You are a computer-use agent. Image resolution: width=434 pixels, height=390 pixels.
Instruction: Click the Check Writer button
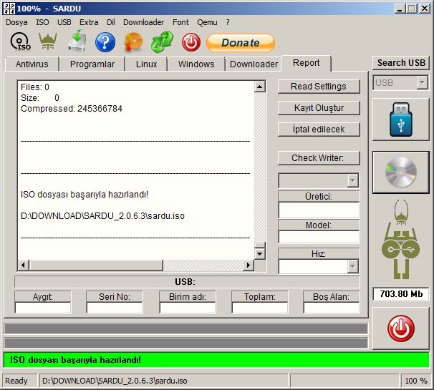(319, 158)
